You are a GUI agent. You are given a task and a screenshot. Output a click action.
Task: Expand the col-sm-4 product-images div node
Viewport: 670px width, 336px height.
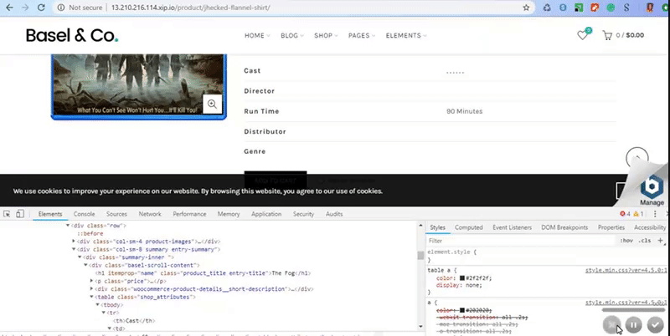(74, 242)
